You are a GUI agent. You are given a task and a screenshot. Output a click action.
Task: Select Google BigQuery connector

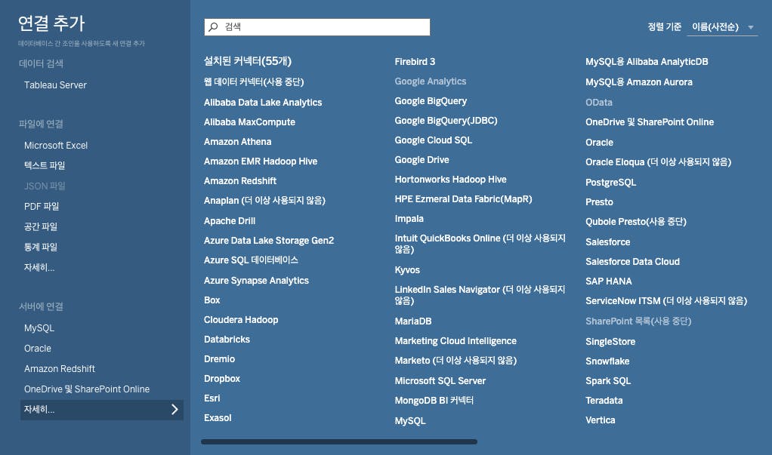point(431,101)
